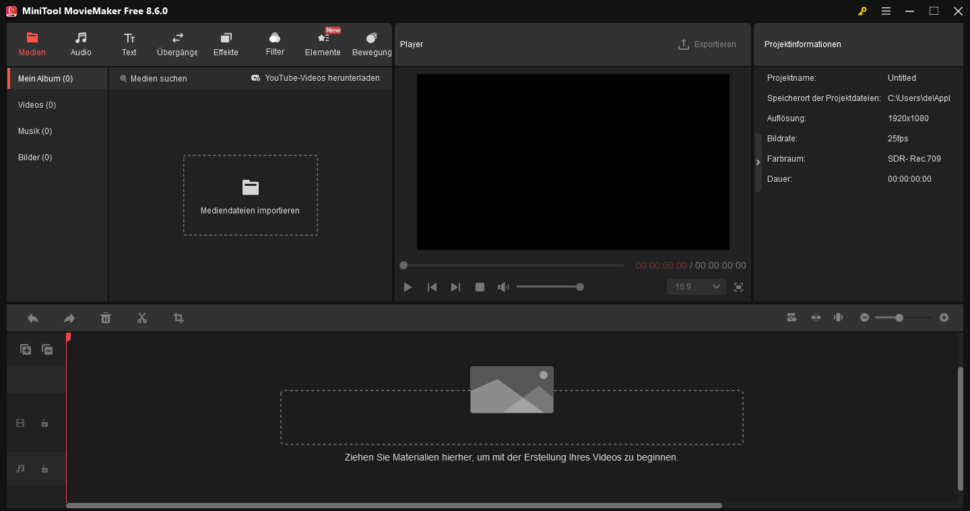Click YouTube-Videos herunterladen
This screenshot has width=970, height=511.
317,77
